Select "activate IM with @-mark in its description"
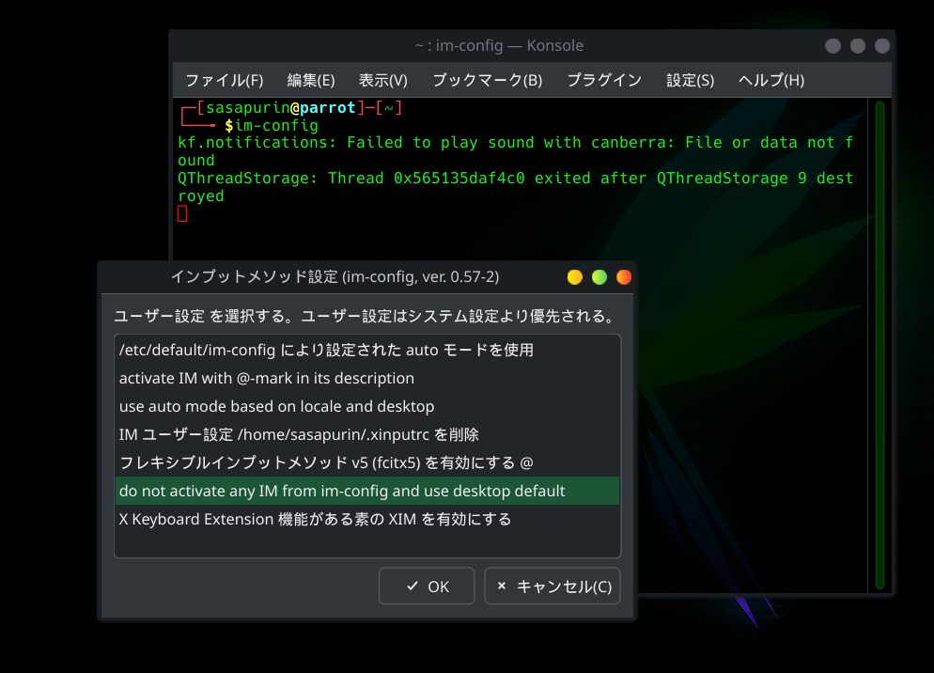Image resolution: width=934 pixels, height=673 pixels. (x=265, y=378)
